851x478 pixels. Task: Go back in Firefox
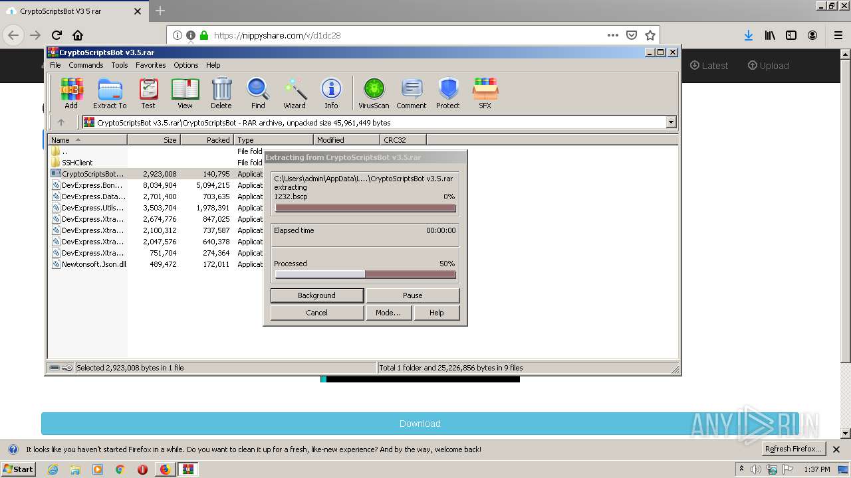pos(13,35)
